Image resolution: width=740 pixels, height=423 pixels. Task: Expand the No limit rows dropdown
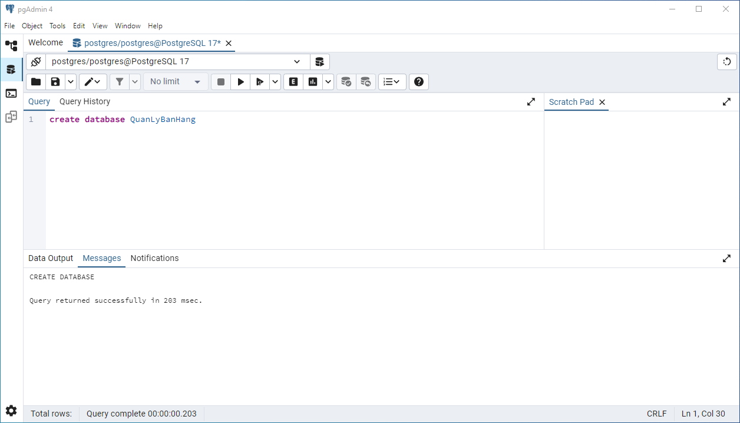click(x=176, y=82)
